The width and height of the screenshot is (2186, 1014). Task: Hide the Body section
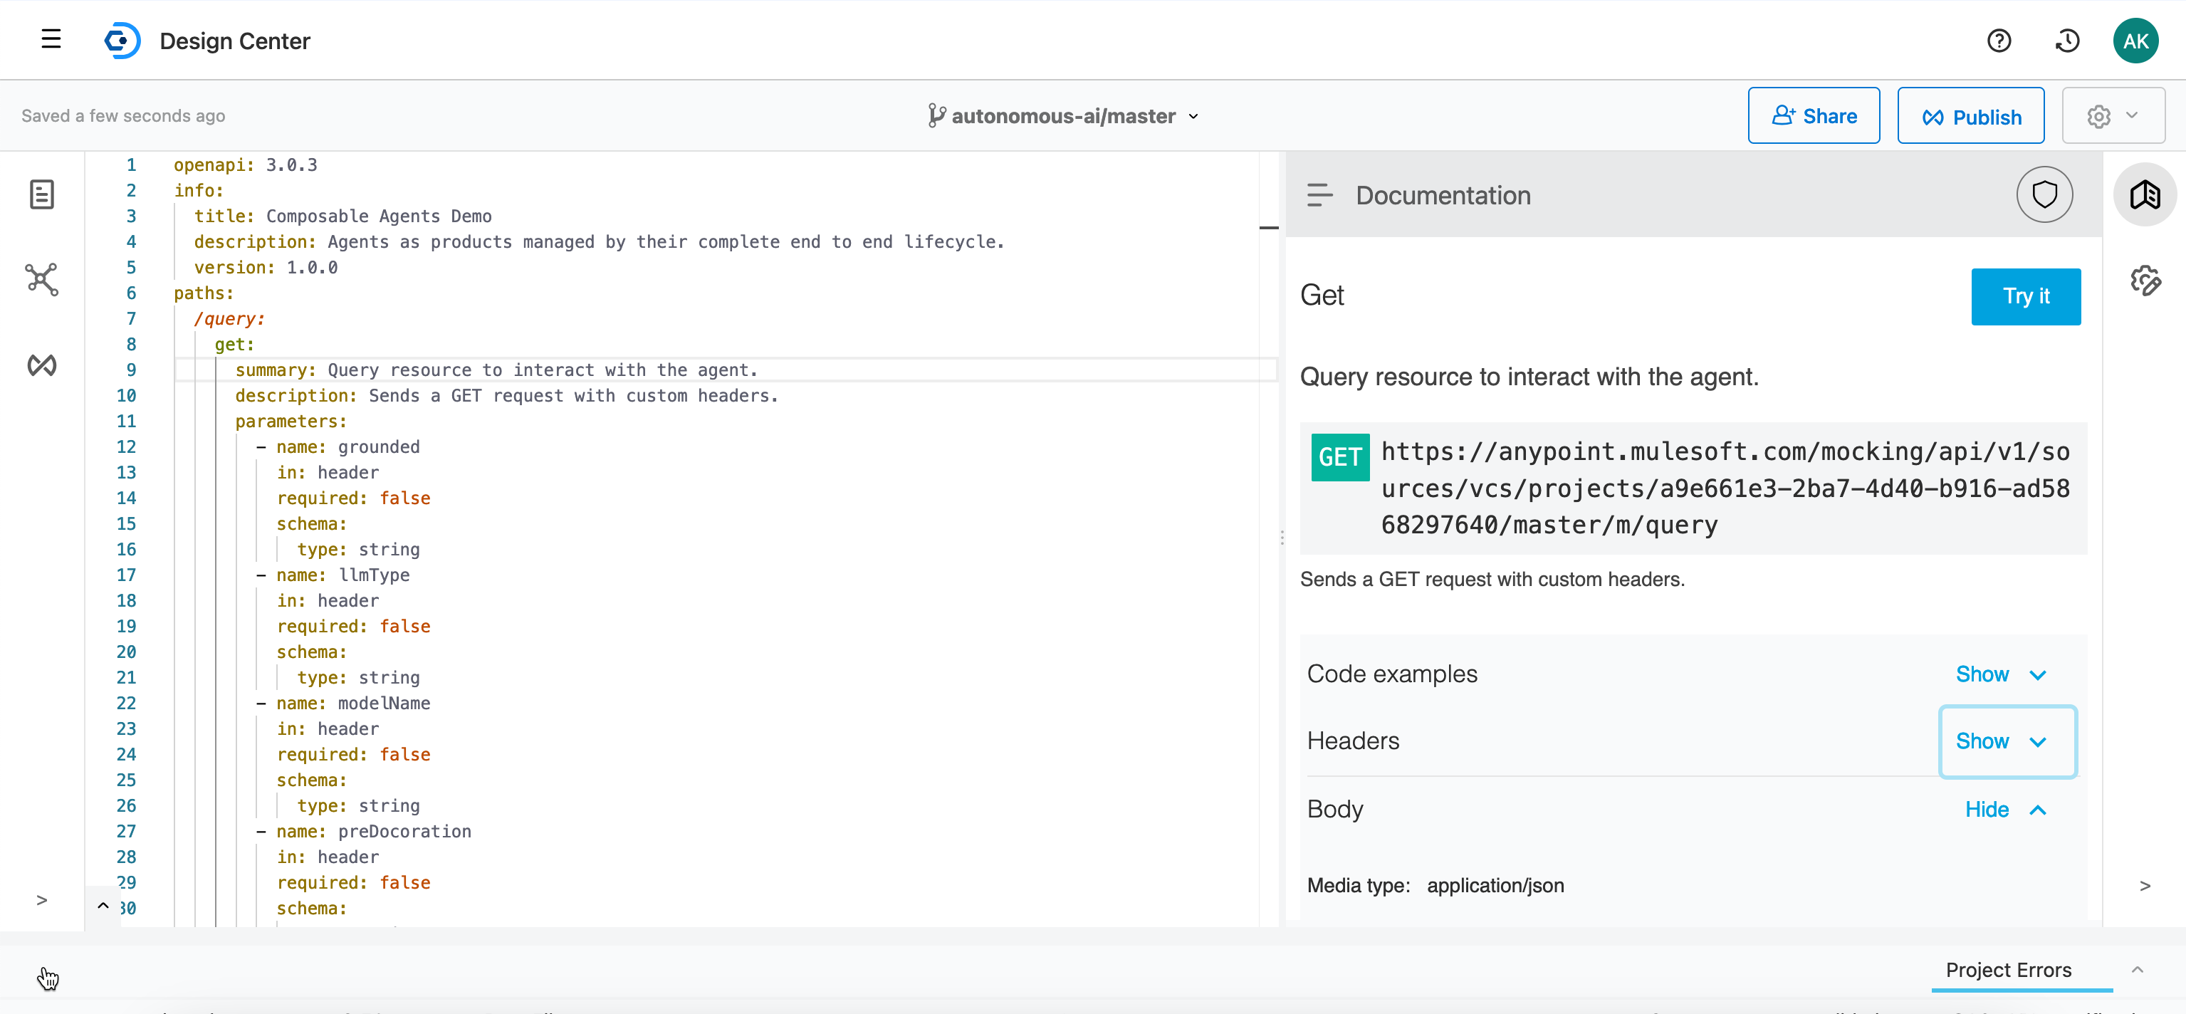(2004, 809)
